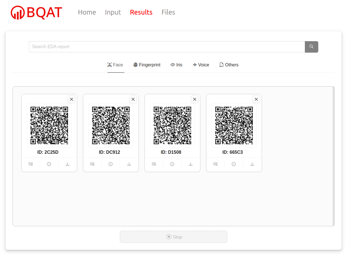Close the ID 665C3 report card

256,99
